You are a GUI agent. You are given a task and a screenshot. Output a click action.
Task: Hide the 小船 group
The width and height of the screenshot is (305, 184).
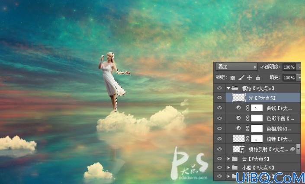[219, 167]
